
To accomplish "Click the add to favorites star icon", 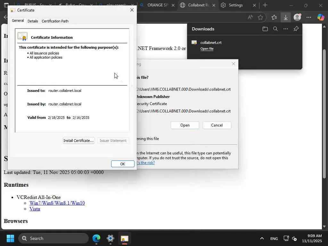I will pos(260,17).
